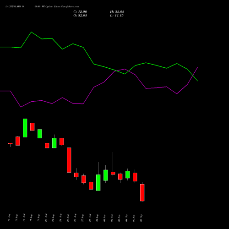This screenshot has width=229, height=229.
Task: Select the 14 Aug date label
Action: [24, 218]
